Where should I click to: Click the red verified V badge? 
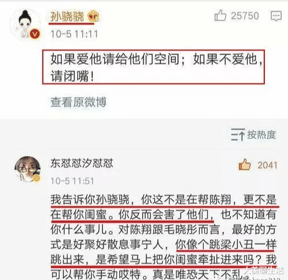coord(35,34)
